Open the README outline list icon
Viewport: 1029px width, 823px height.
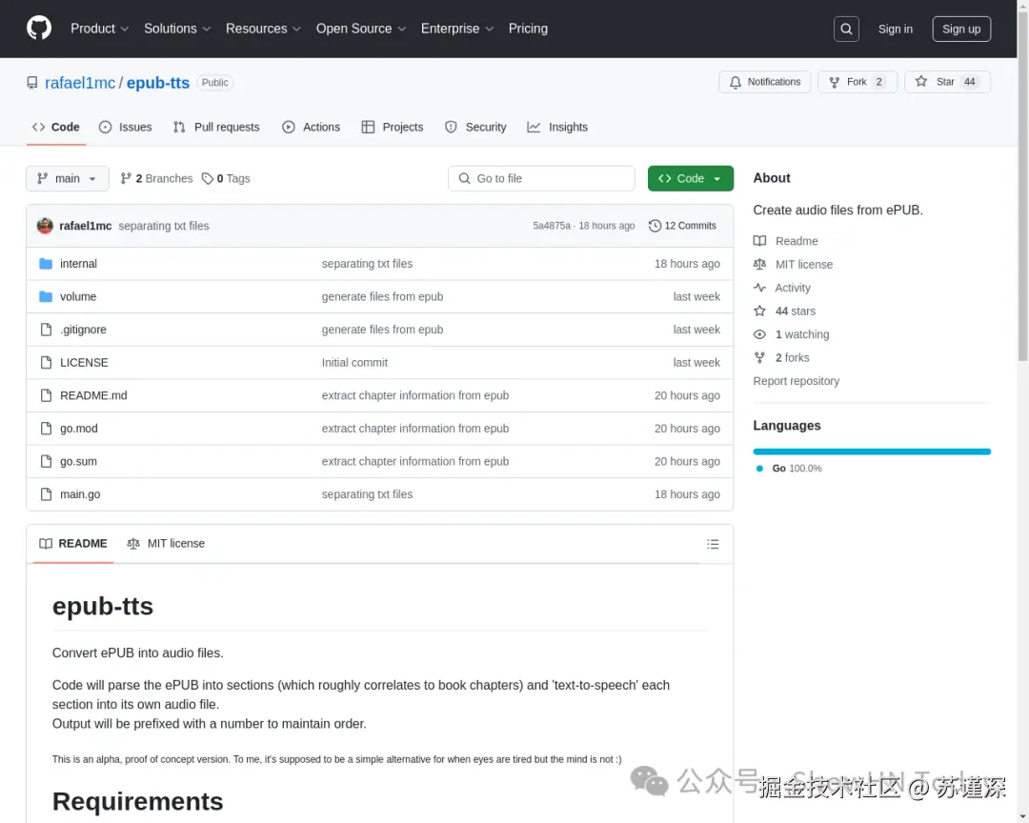pyautogui.click(x=713, y=544)
